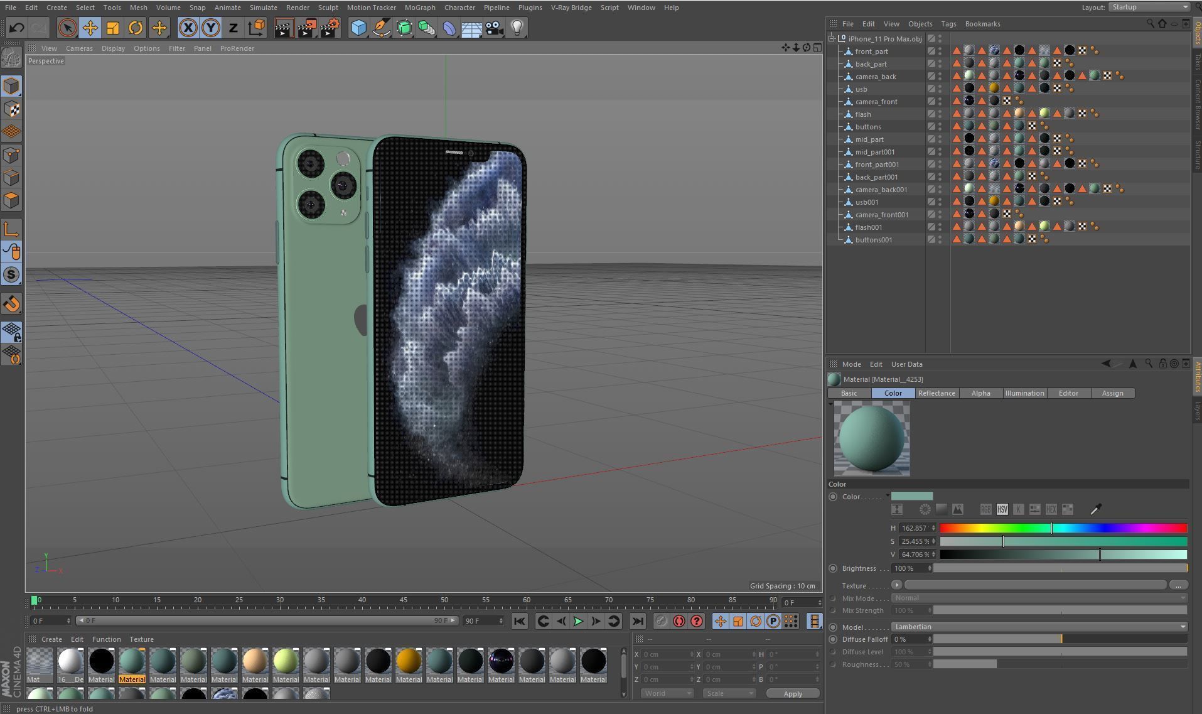Click the Texture browse ellipsis button
The height and width of the screenshot is (714, 1202).
click(1178, 585)
